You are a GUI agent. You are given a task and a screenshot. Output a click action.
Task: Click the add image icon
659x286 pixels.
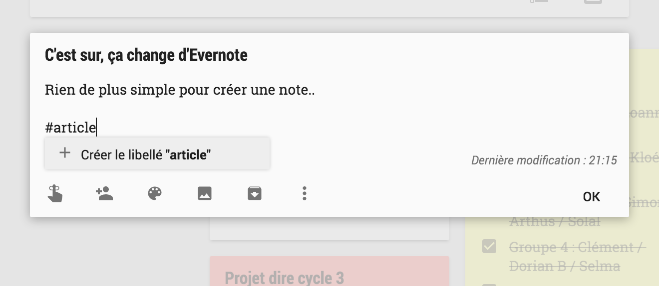205,193
